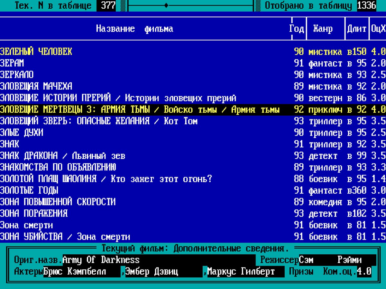Select the row 'ЗЕЛЕНЫЙ ЧЕЛОВЕК'
Image resolution: width=386 pixels, height=289 pixels.
tap(193, 52)
